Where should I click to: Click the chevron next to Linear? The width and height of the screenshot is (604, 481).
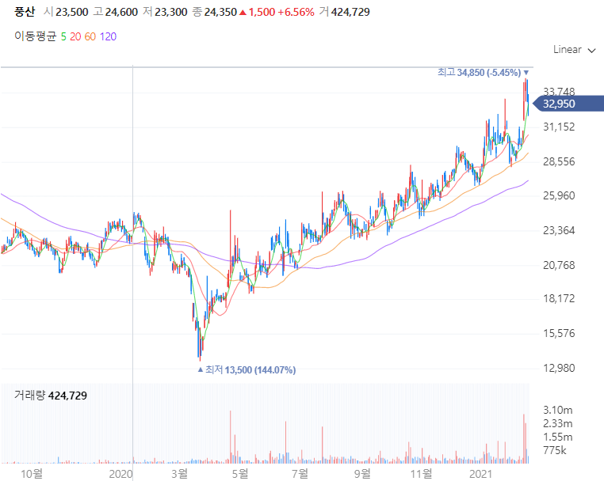[591, 51]
